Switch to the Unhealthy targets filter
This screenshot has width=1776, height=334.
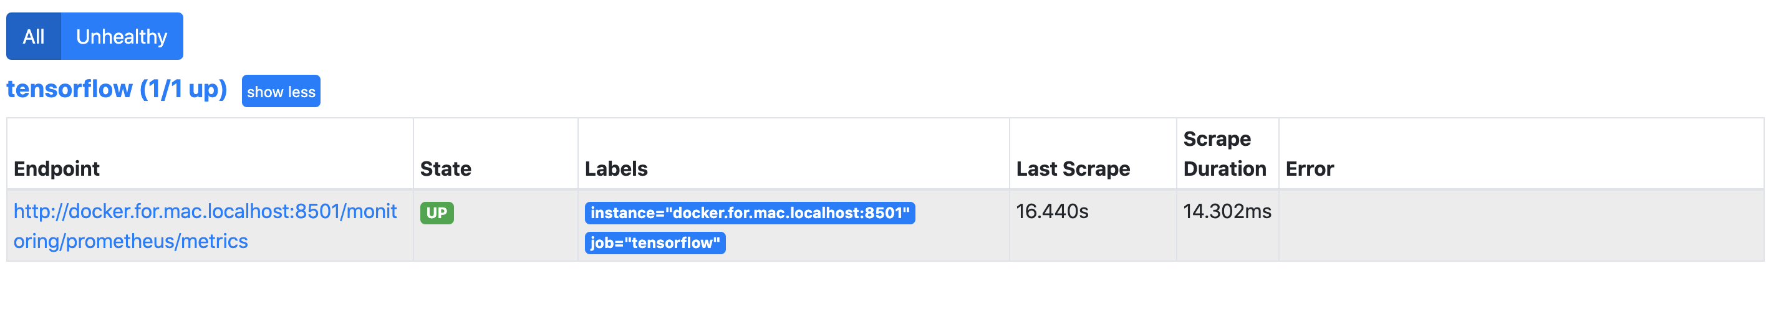coord(122,37)
